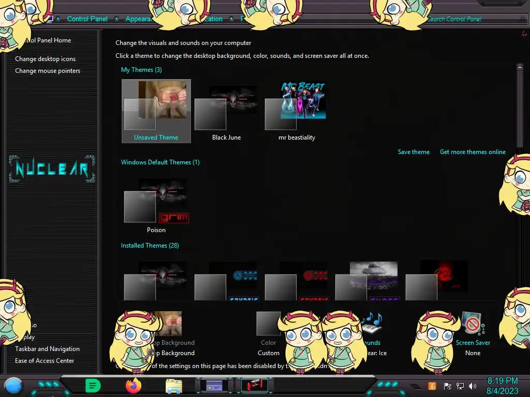The height and width of the screenshot is (397, 530).
Task: Open Taskbar and Navigation link
Action: tap(47, 349)
